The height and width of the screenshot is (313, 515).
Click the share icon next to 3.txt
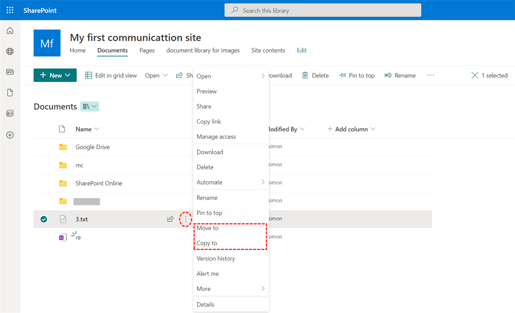(170, 219)
